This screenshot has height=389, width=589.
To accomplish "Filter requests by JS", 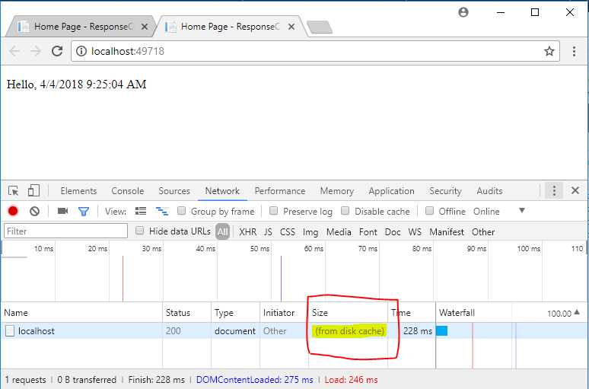I will pyautogui.click(x=268, y=232).
